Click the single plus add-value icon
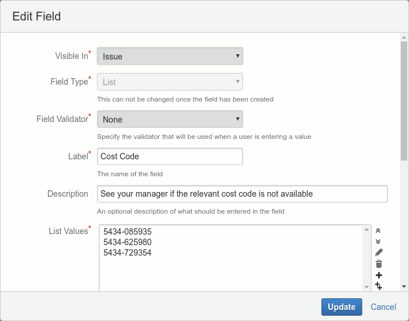 pos(379,275)
